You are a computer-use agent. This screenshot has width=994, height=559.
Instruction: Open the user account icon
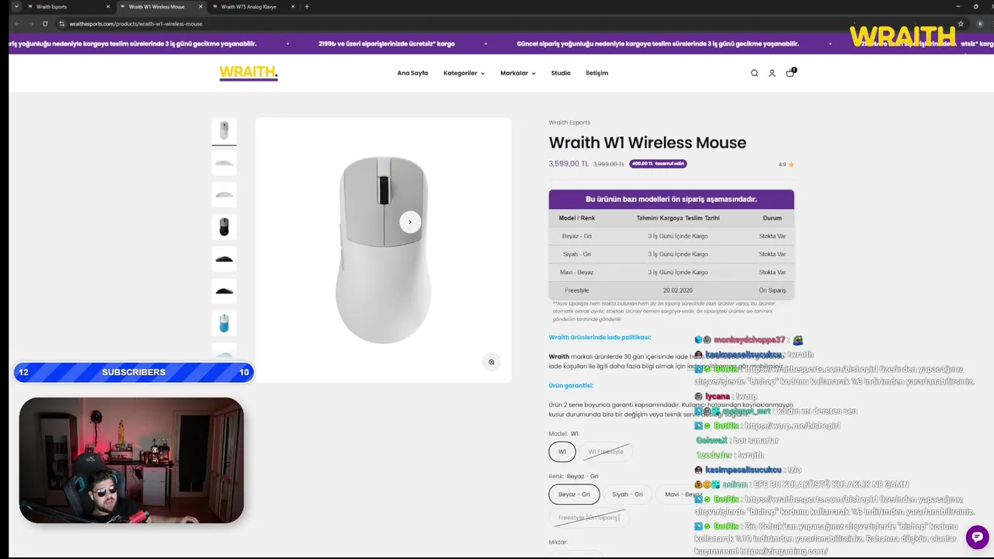[x=772, y=73]
